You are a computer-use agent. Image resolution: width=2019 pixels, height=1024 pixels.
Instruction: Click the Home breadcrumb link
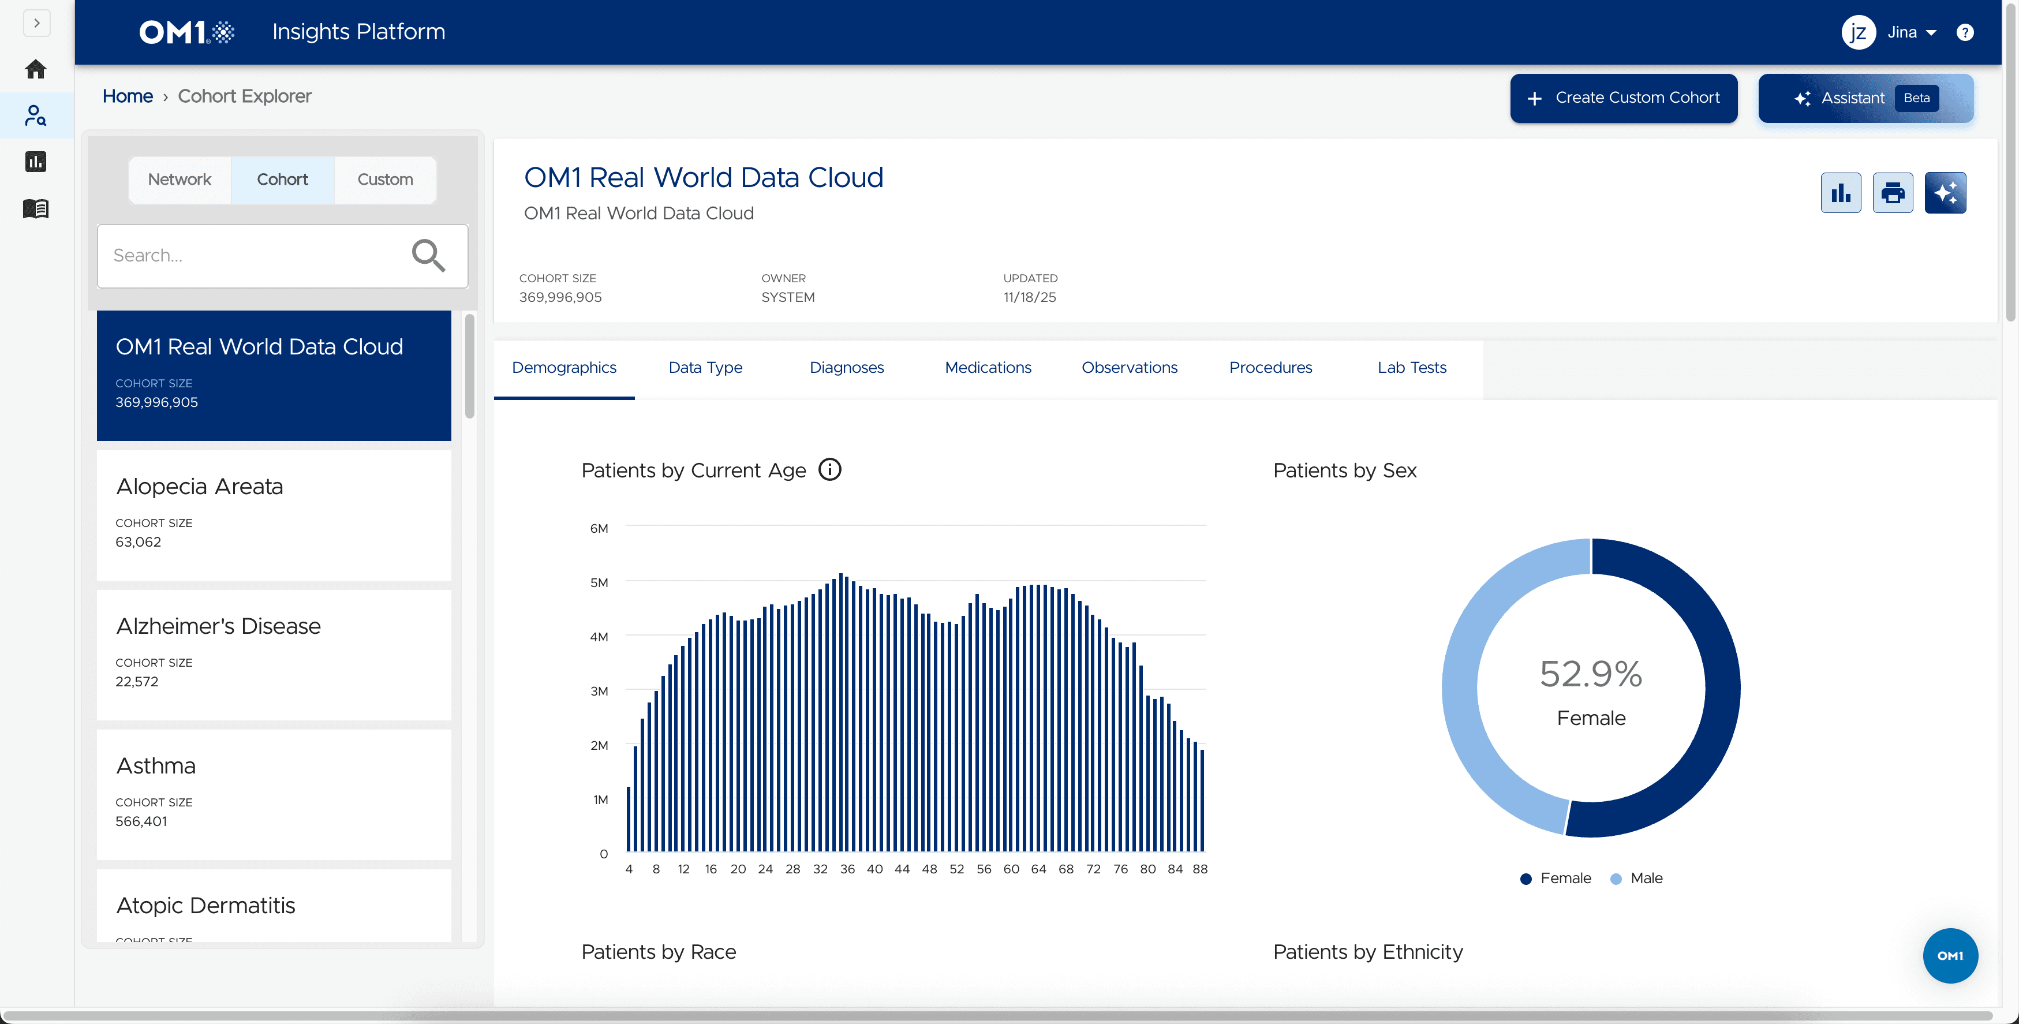128,96
